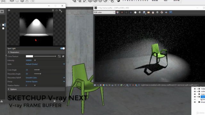Click the circle icon in frame buffer bottom bar

tap(119, 85)
